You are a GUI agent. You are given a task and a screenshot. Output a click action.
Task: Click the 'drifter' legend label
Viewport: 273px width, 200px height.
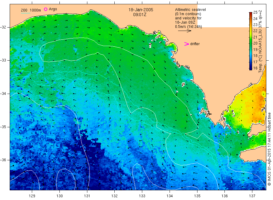[195, 44]
